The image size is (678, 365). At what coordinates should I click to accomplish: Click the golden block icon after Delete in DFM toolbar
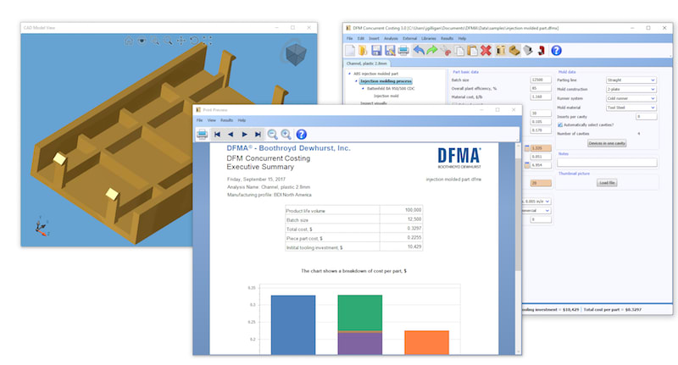click(501, 51)
